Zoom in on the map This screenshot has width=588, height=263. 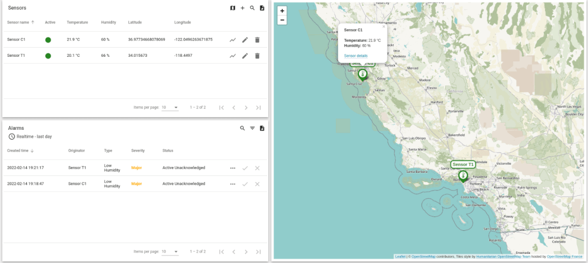click(x=282, y=11)
